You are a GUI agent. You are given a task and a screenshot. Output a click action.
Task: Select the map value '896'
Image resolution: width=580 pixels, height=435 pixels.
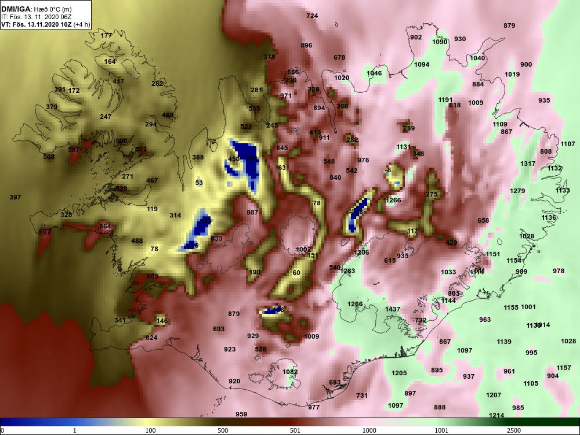tap(306, 45)
